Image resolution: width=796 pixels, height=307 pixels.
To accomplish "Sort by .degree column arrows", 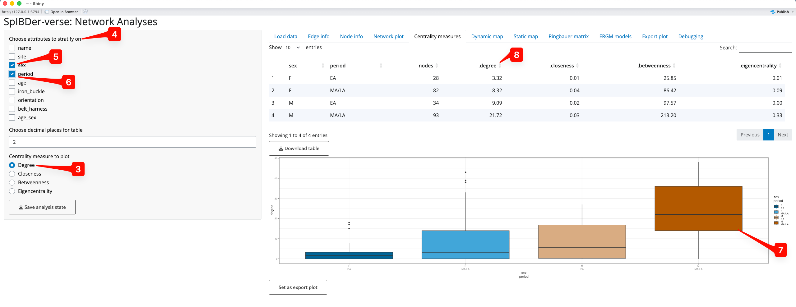I will 500,66.
